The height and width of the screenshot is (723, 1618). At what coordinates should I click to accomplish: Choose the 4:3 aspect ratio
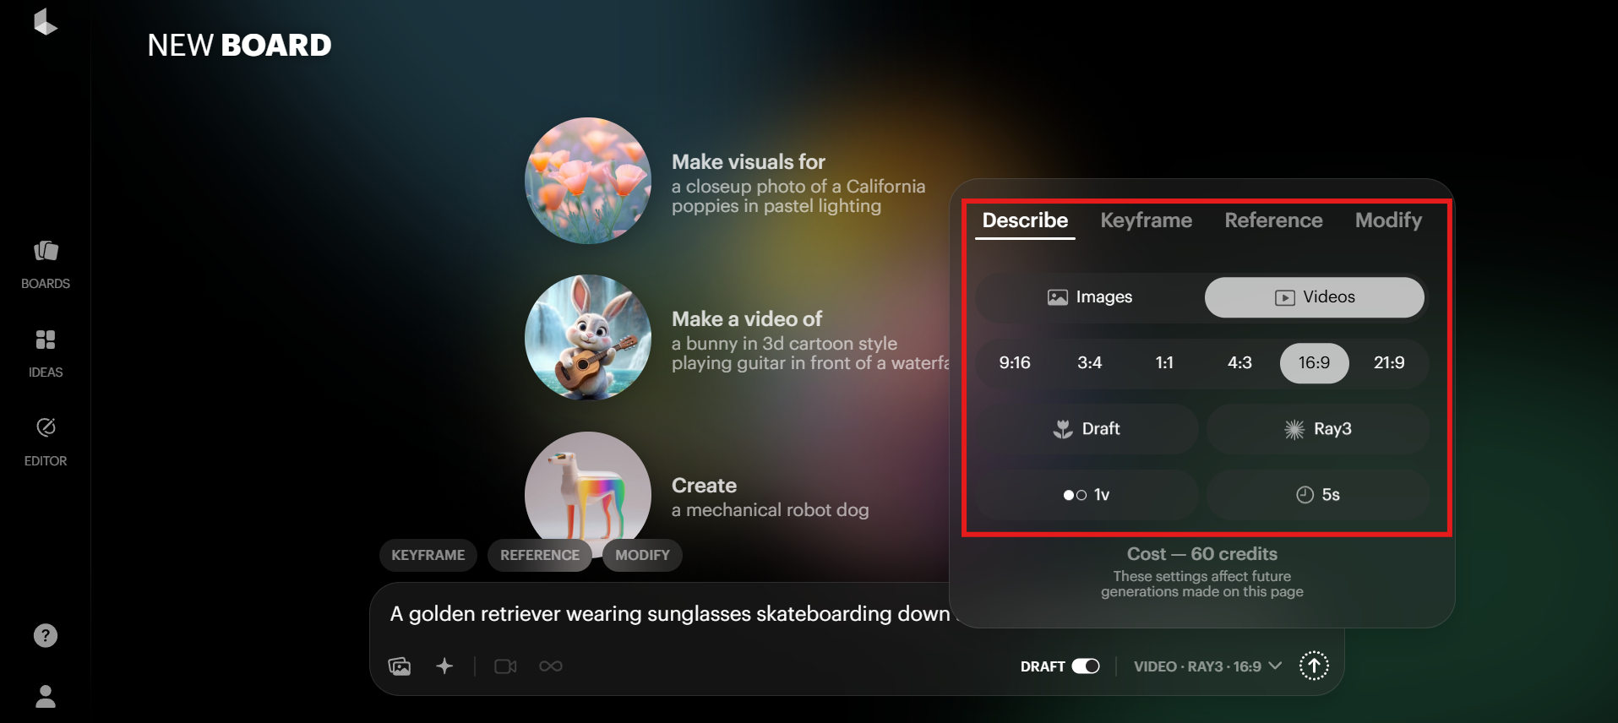tap(1239, 363)
